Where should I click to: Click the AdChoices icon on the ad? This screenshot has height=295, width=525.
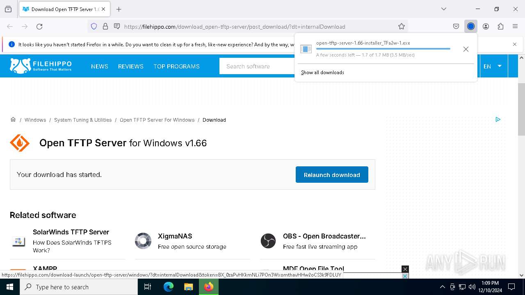tap(498, 120)
